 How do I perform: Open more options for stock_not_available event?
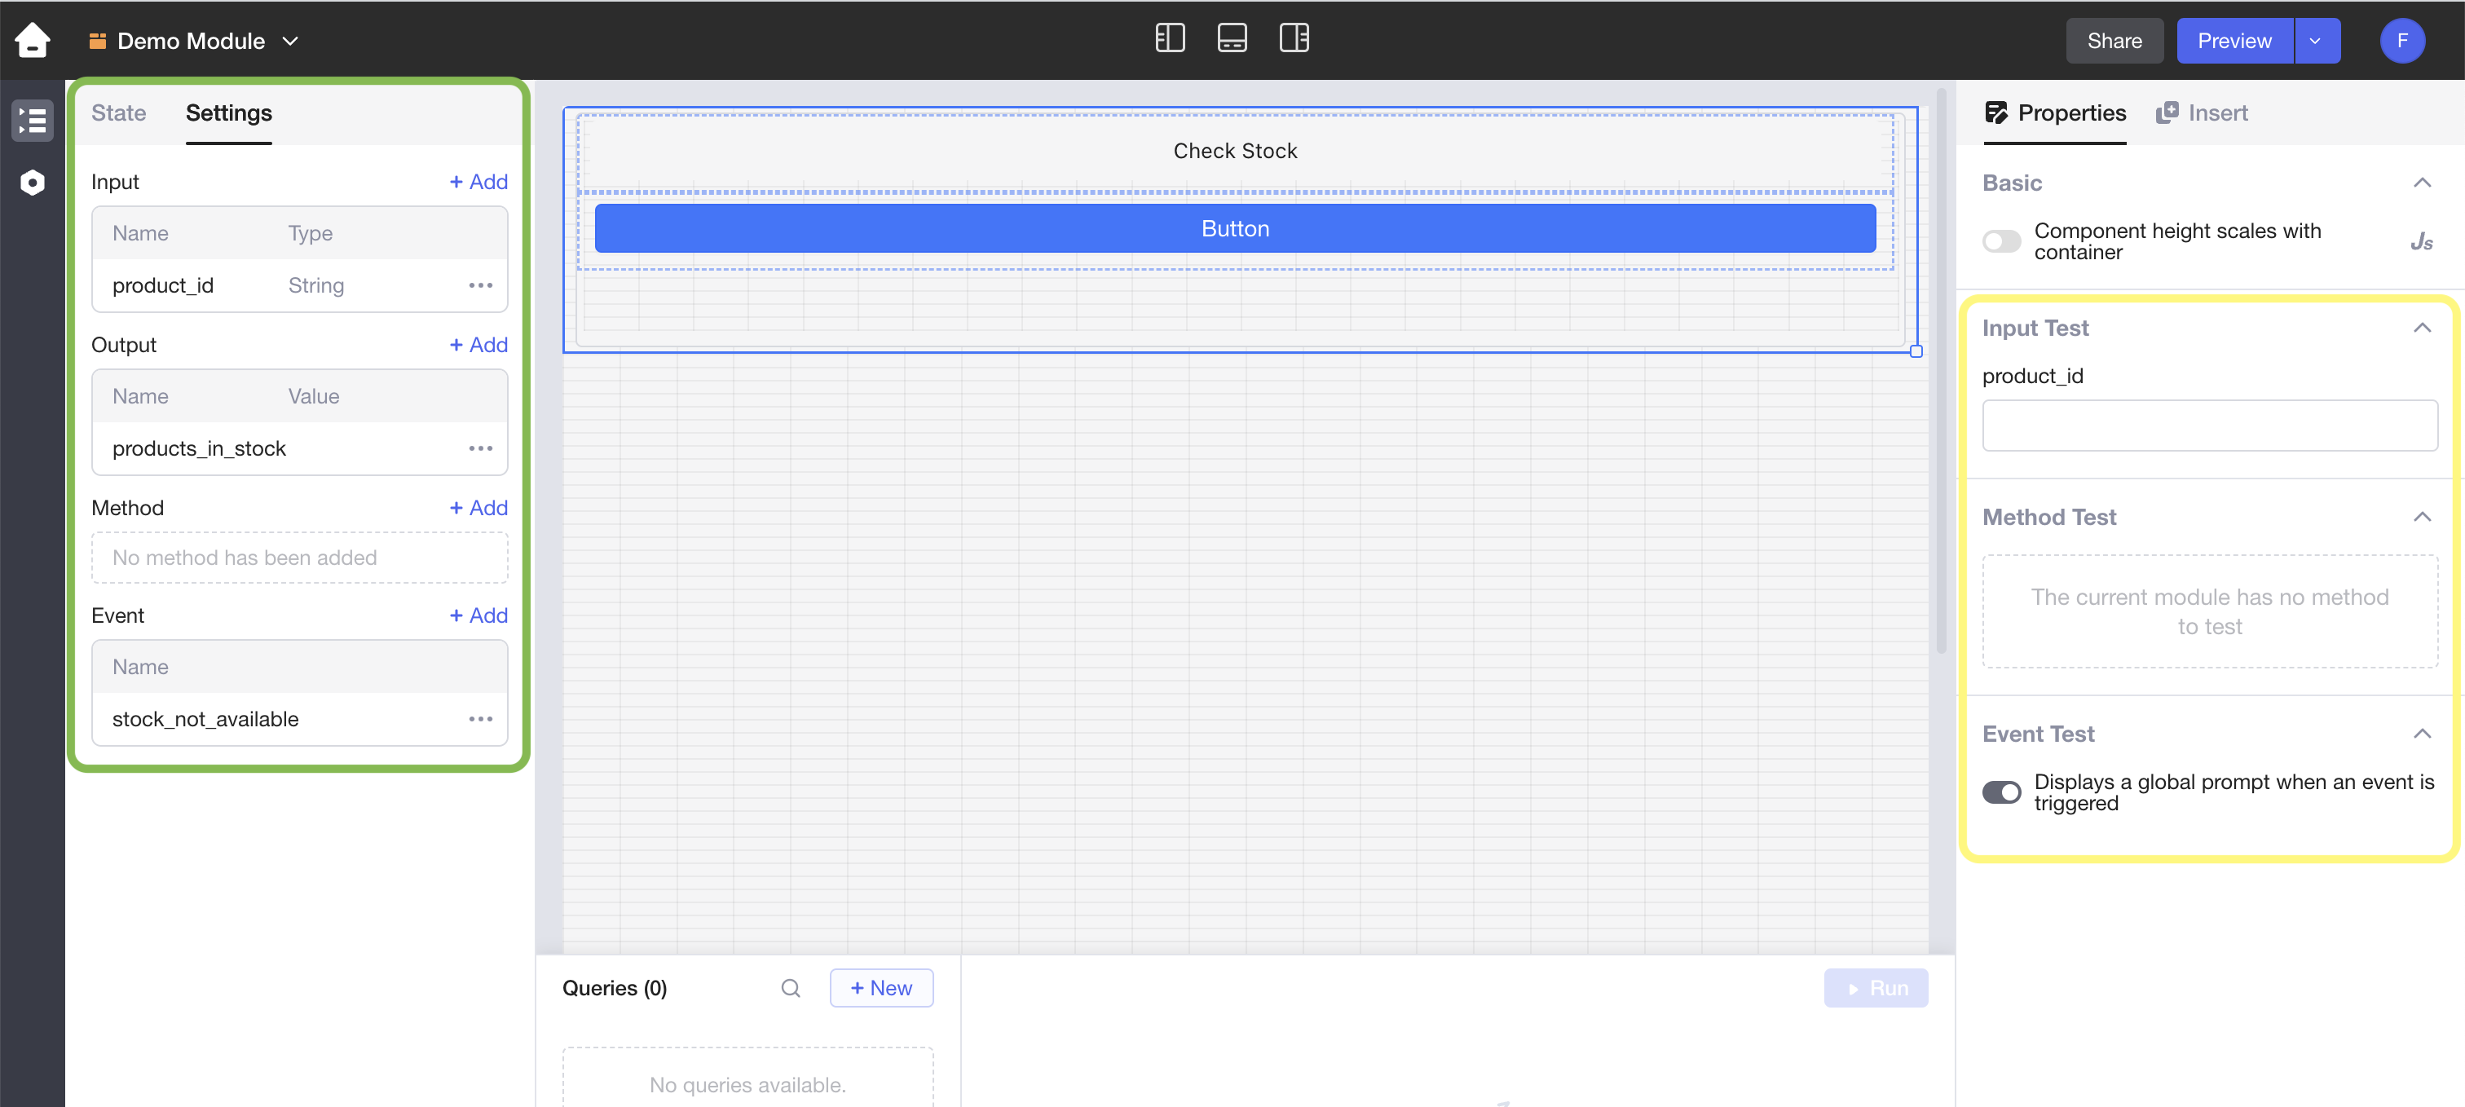(480, 718)
